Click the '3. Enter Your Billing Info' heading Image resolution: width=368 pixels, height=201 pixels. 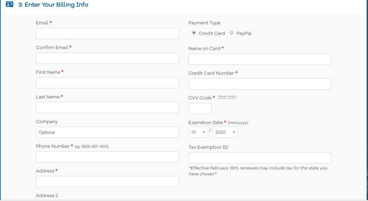click(53, 5)
